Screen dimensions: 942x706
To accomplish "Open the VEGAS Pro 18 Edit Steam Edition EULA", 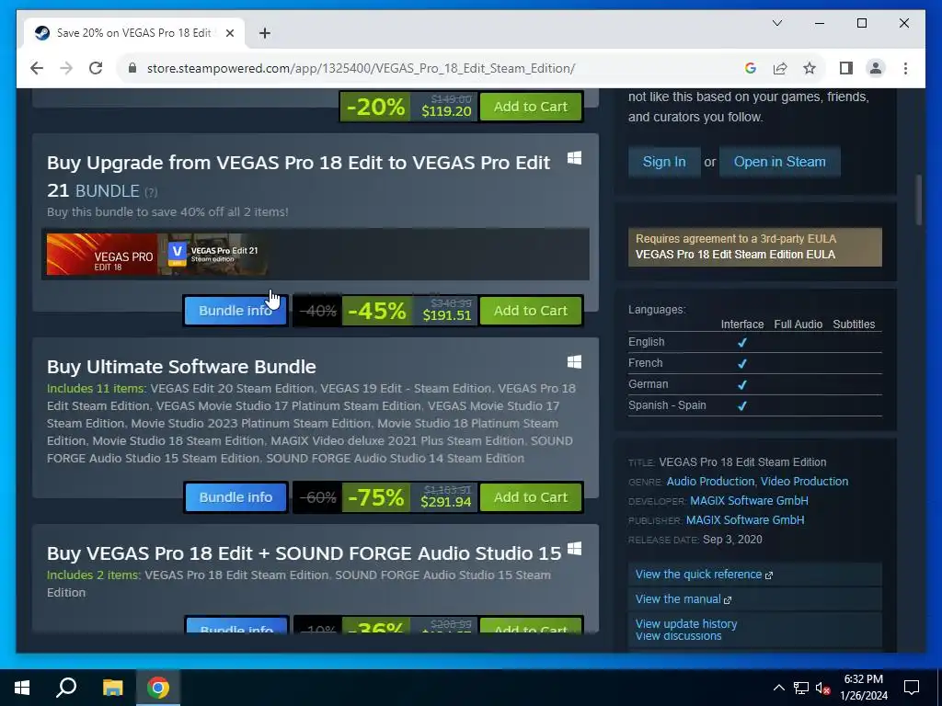I will coord(735,255).
